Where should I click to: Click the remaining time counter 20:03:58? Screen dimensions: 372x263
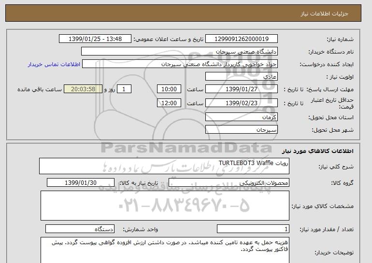[x=83, y=89]
